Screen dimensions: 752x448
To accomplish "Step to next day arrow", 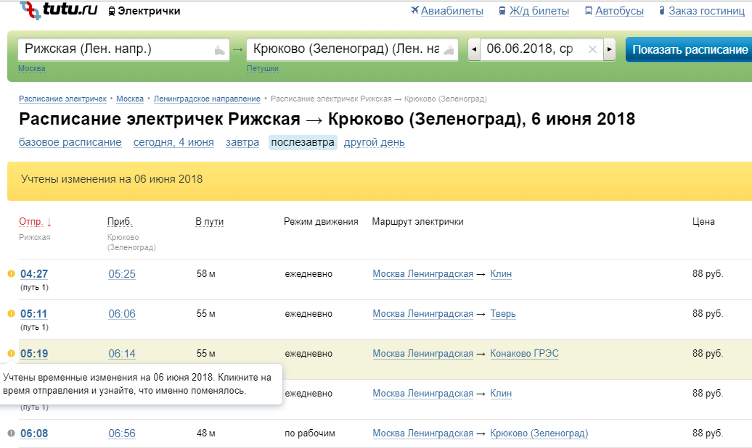I will 610,49.
